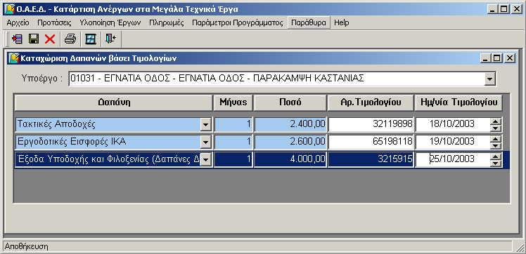The width and height of the screenshot is (526, 254).
Task: Open the Υλοποίηση Έργων menu
Action: point(110,22)
